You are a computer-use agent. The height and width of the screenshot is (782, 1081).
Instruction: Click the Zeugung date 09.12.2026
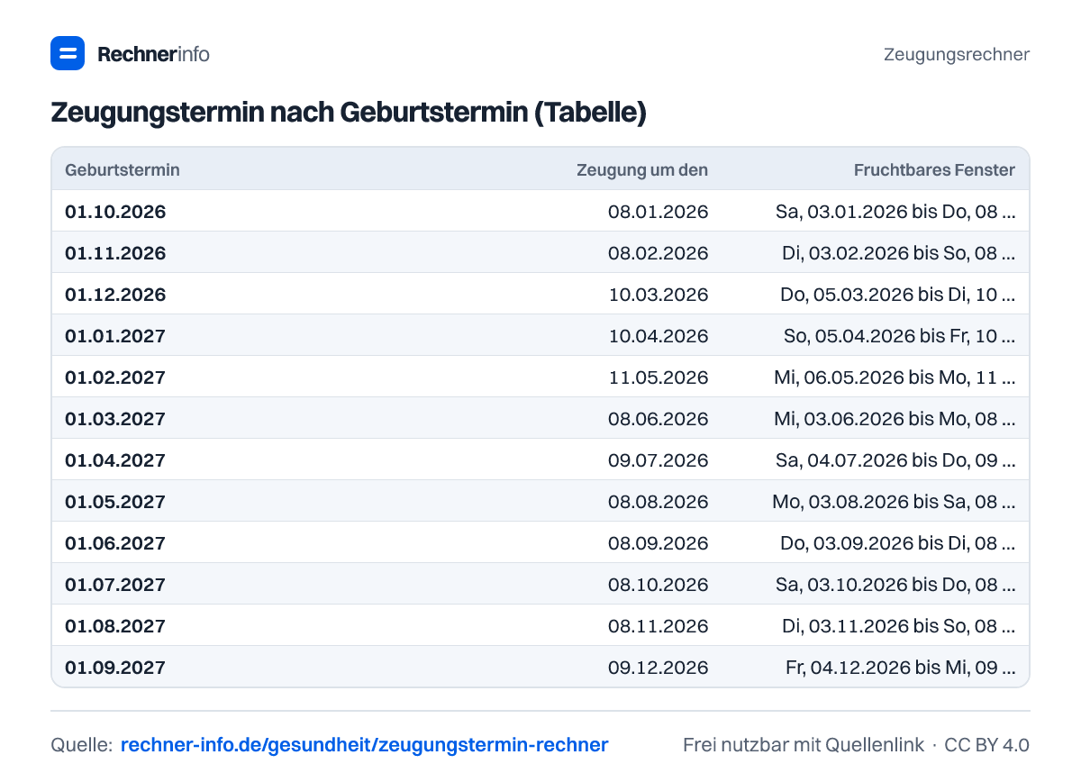tap(659, 668)
